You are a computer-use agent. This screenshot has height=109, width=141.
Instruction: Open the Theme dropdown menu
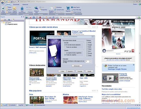pyautogui.click(x=136, y=4)
